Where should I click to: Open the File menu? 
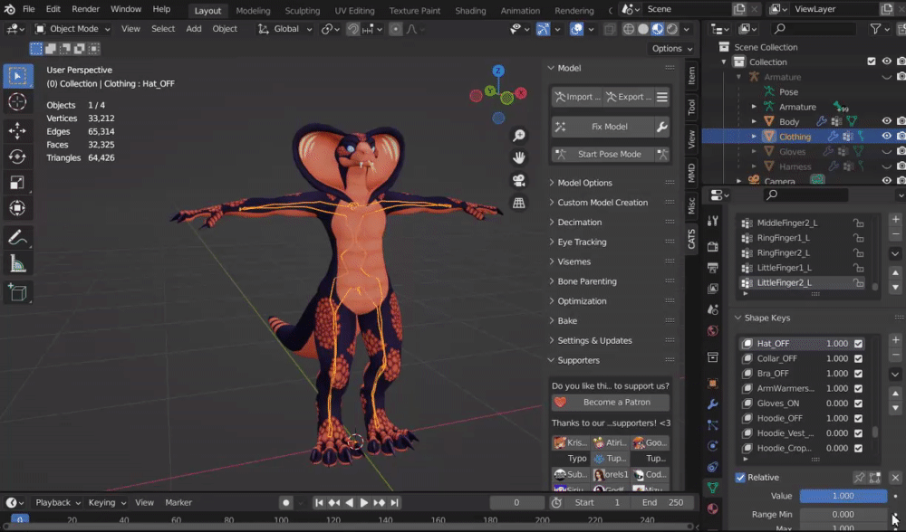28,9
